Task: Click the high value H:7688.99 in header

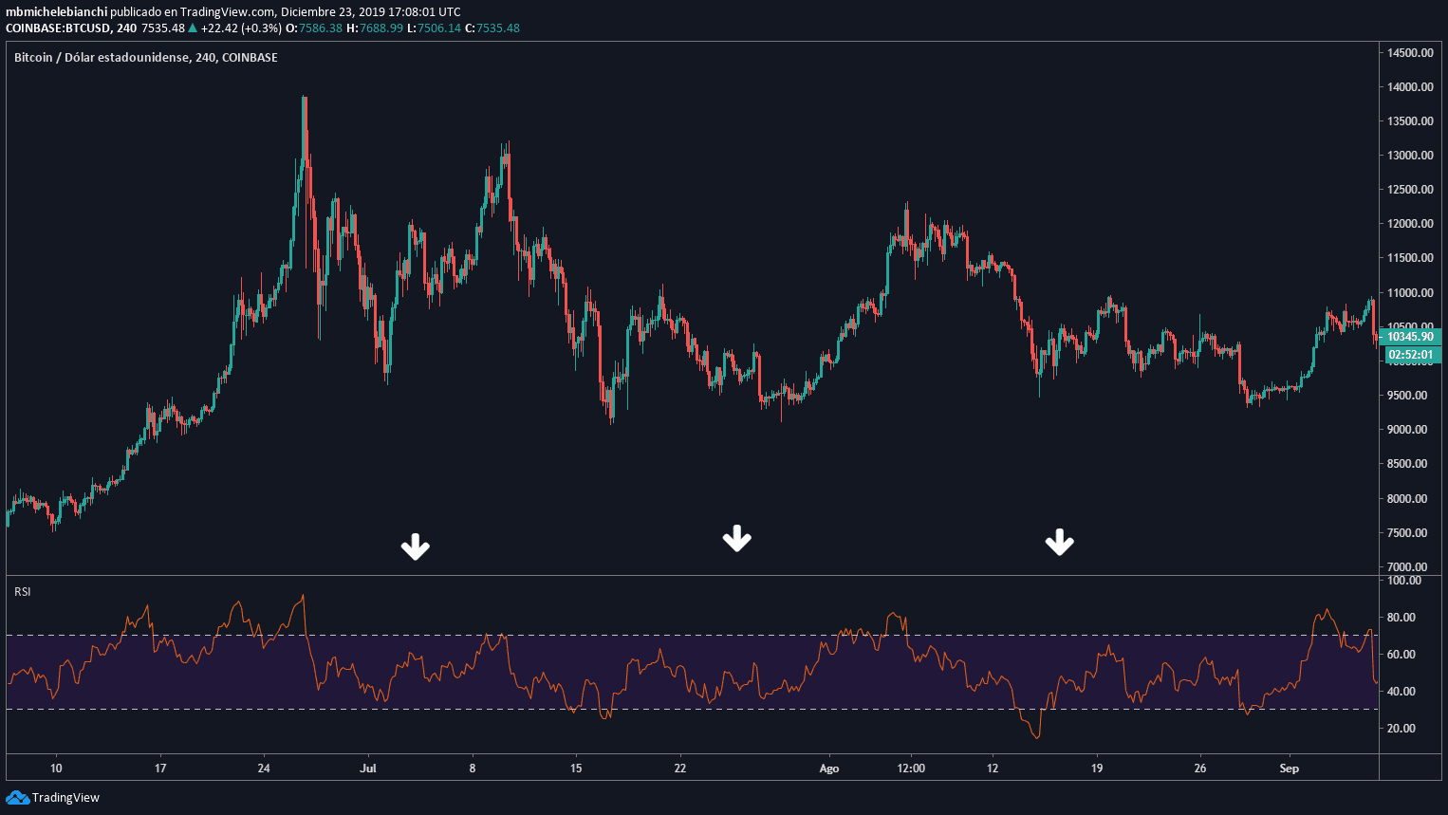Action: pyautogui.click(x=375, y=28)
